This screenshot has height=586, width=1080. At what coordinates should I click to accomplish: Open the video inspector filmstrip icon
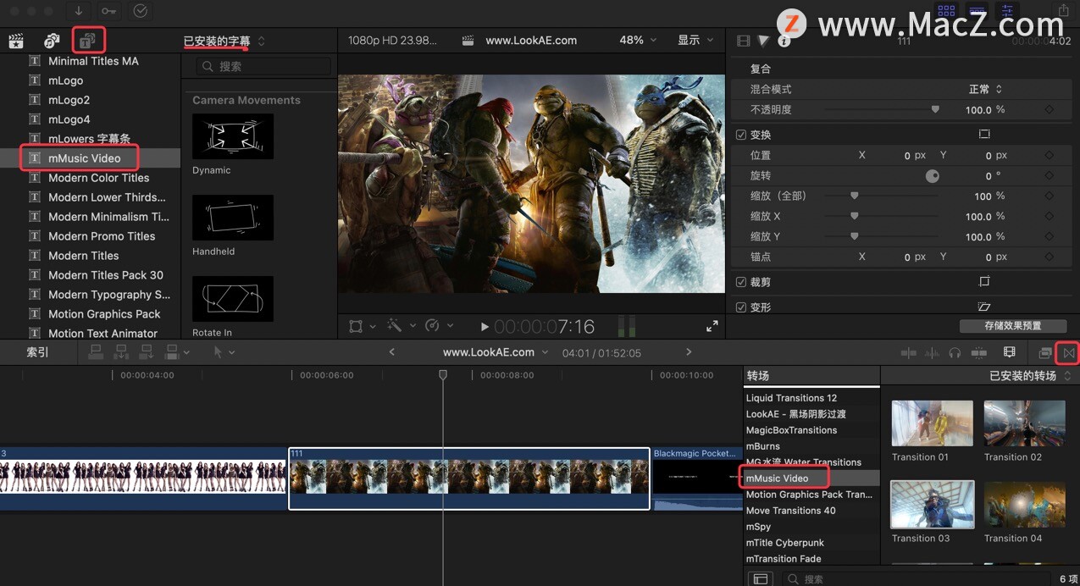tap(744, 41)
